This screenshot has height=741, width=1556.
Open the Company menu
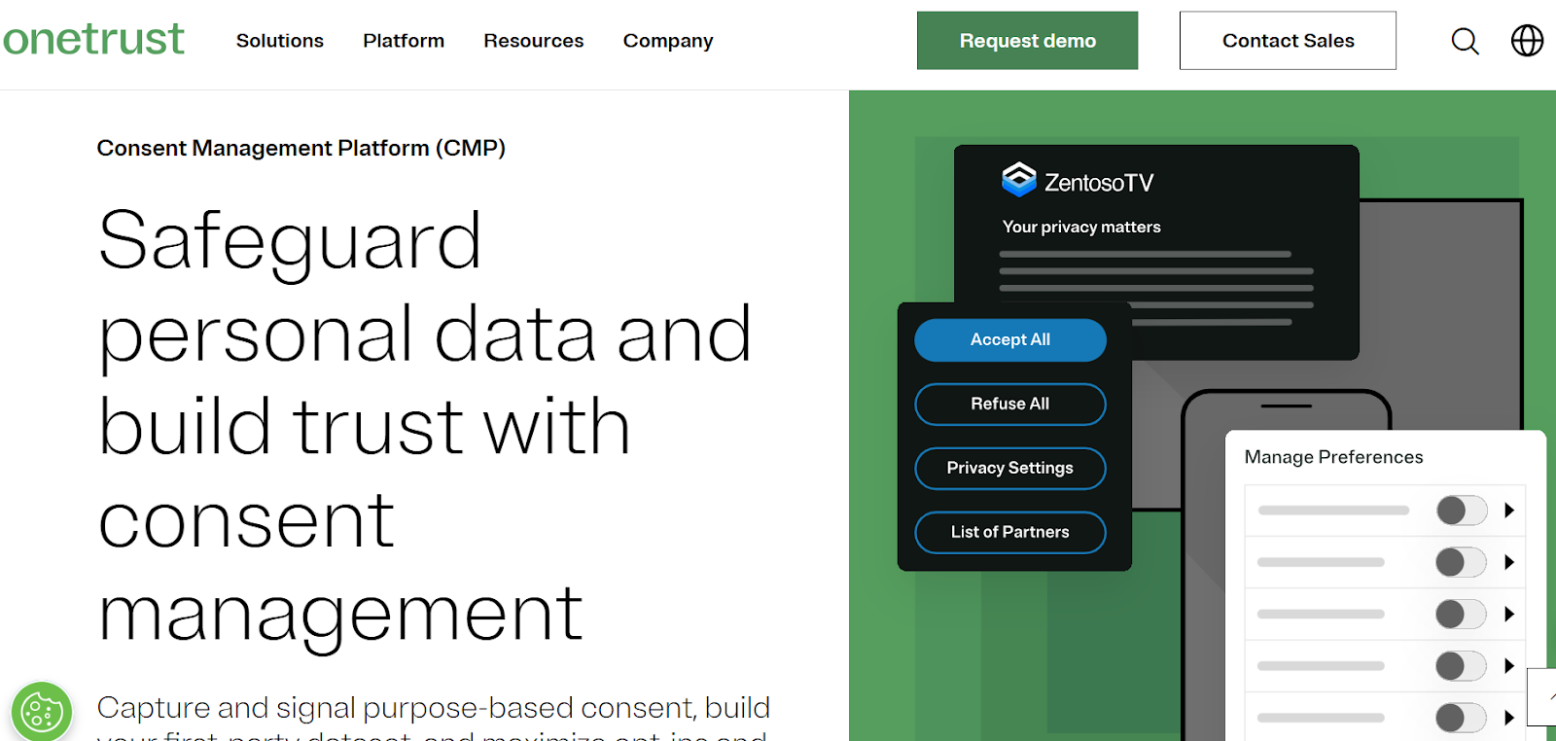click(668, 41)
